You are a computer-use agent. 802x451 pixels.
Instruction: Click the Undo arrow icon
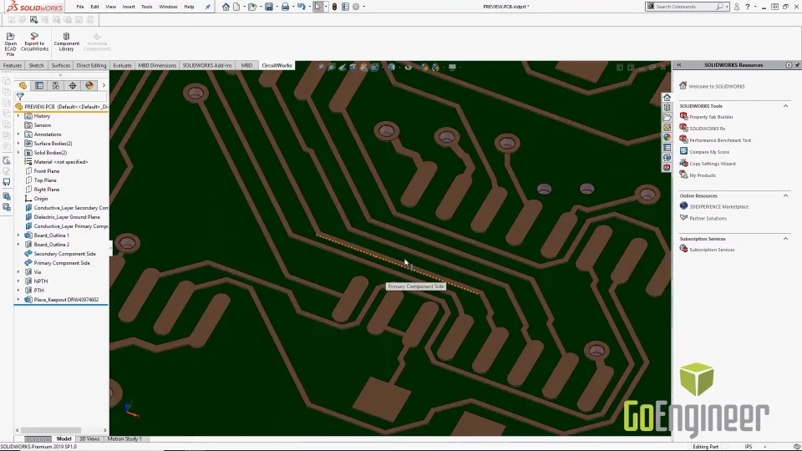[x=302, y=7]
